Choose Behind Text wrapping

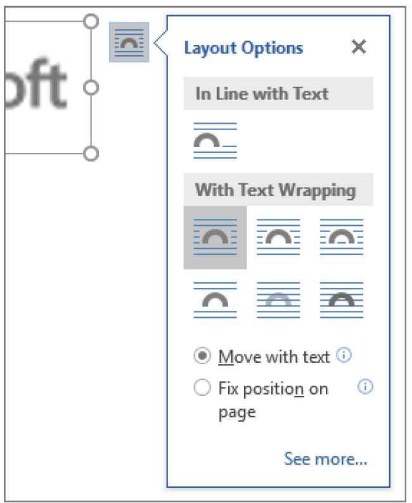coord(278,300)
